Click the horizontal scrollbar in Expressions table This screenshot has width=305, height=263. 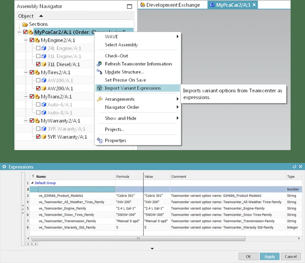138,239
